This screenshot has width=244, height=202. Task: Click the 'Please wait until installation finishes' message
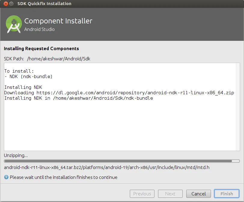point(63,177)
